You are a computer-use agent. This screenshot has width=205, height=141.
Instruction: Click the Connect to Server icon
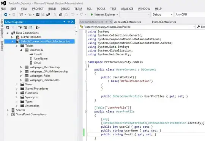[x=25, y=27]
